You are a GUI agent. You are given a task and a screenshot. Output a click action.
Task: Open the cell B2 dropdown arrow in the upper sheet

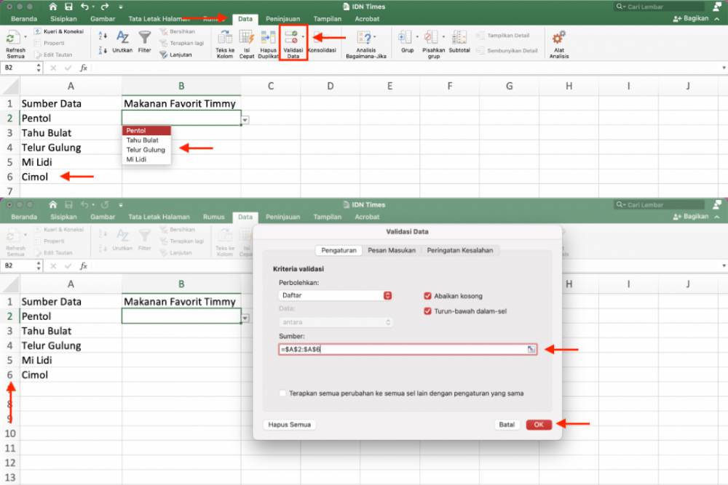tap(245, 120)
